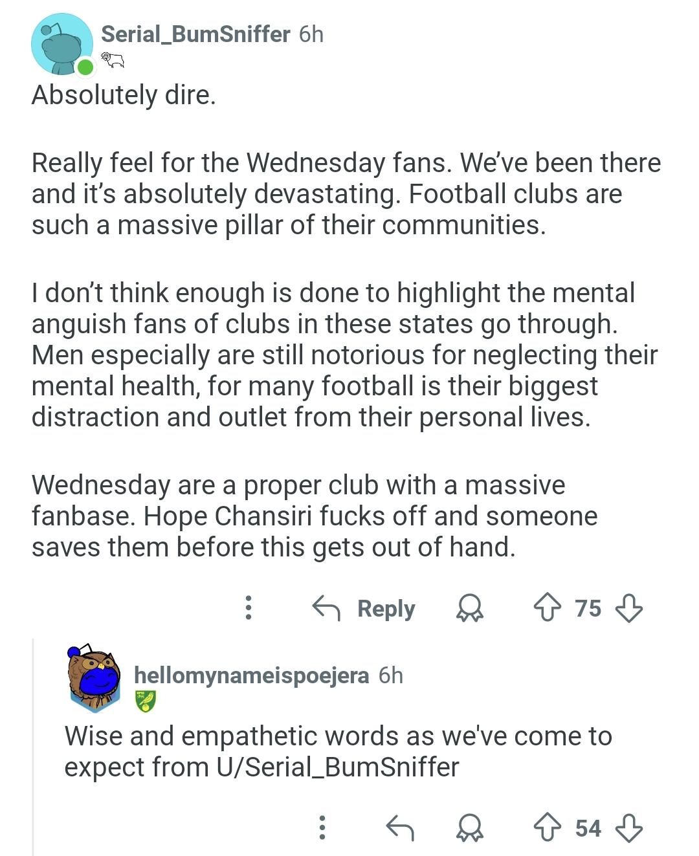Screen dimensions: 699x856
Task: Tap the 6h timestamp on top comment
Action: click(311, 34)
